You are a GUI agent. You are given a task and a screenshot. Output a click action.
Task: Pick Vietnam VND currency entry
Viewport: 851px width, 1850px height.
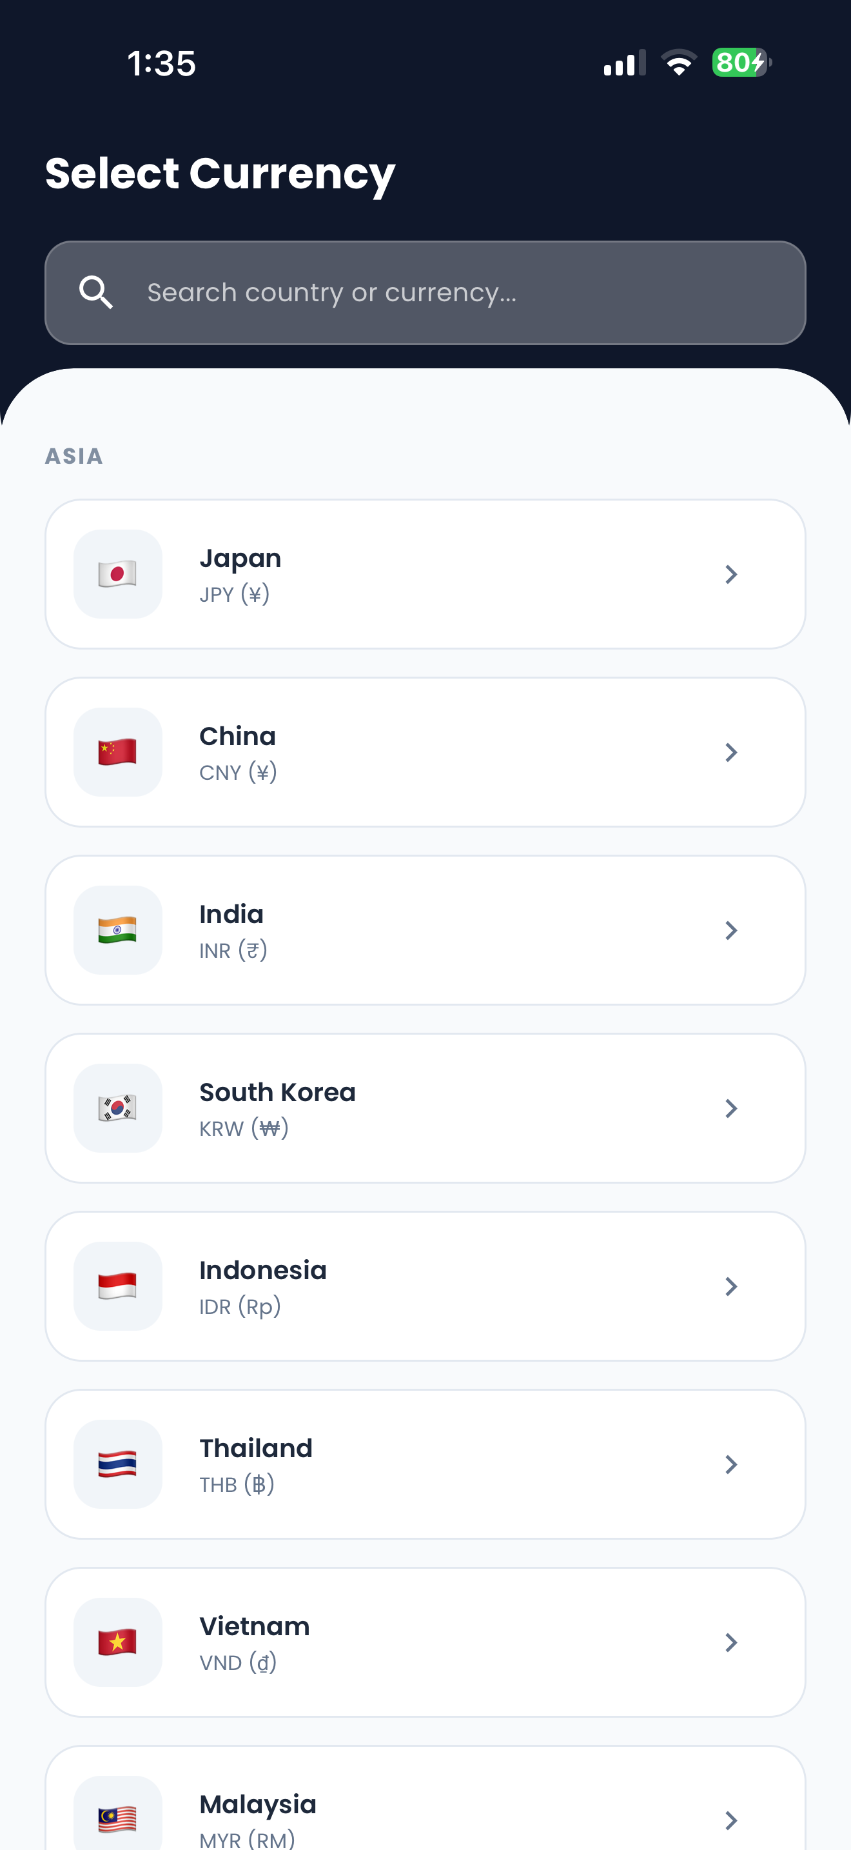click(425, 1642)
